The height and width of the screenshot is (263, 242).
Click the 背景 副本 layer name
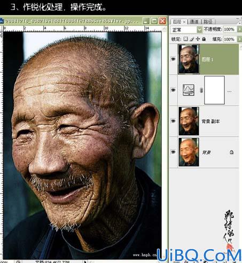coord(210,121)
